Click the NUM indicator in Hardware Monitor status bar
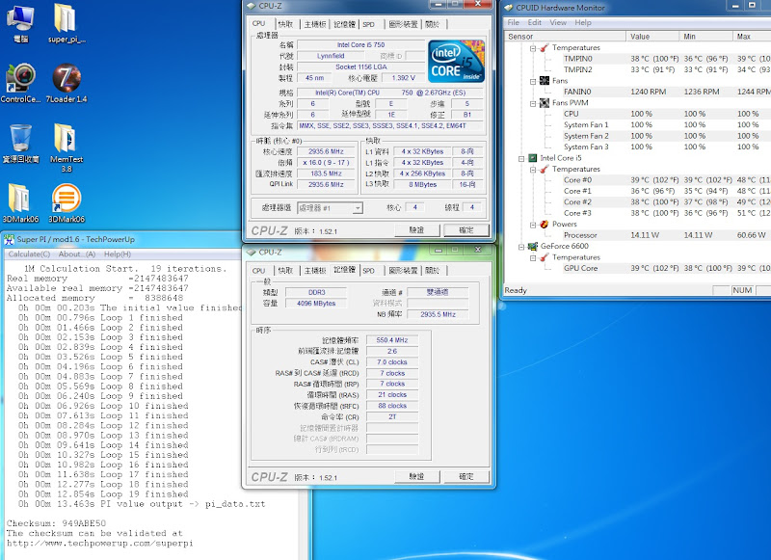771x560 pixels. [x=742, y=290]
